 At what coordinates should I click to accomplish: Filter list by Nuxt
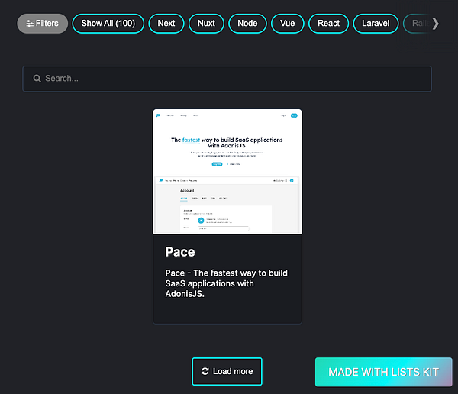[x=206, y=24]
